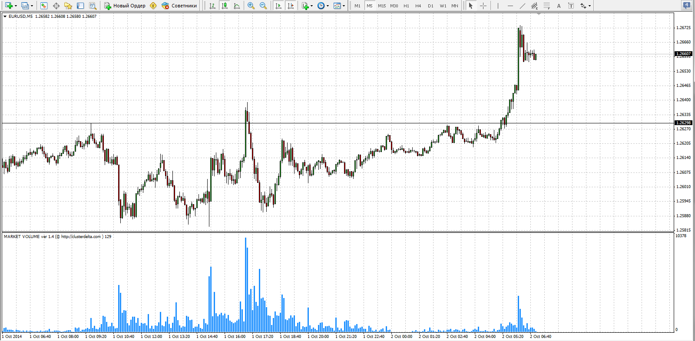695x341 pixels.
Task: Select the H1 timeframe
Action: (x=406, y=6)
